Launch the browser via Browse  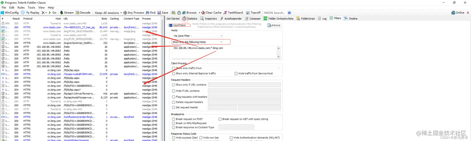[189, 13]
